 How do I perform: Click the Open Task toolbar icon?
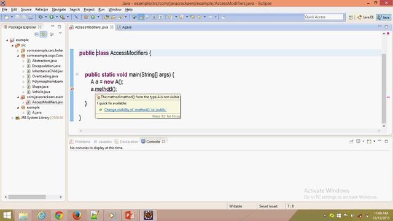[113, 17]
